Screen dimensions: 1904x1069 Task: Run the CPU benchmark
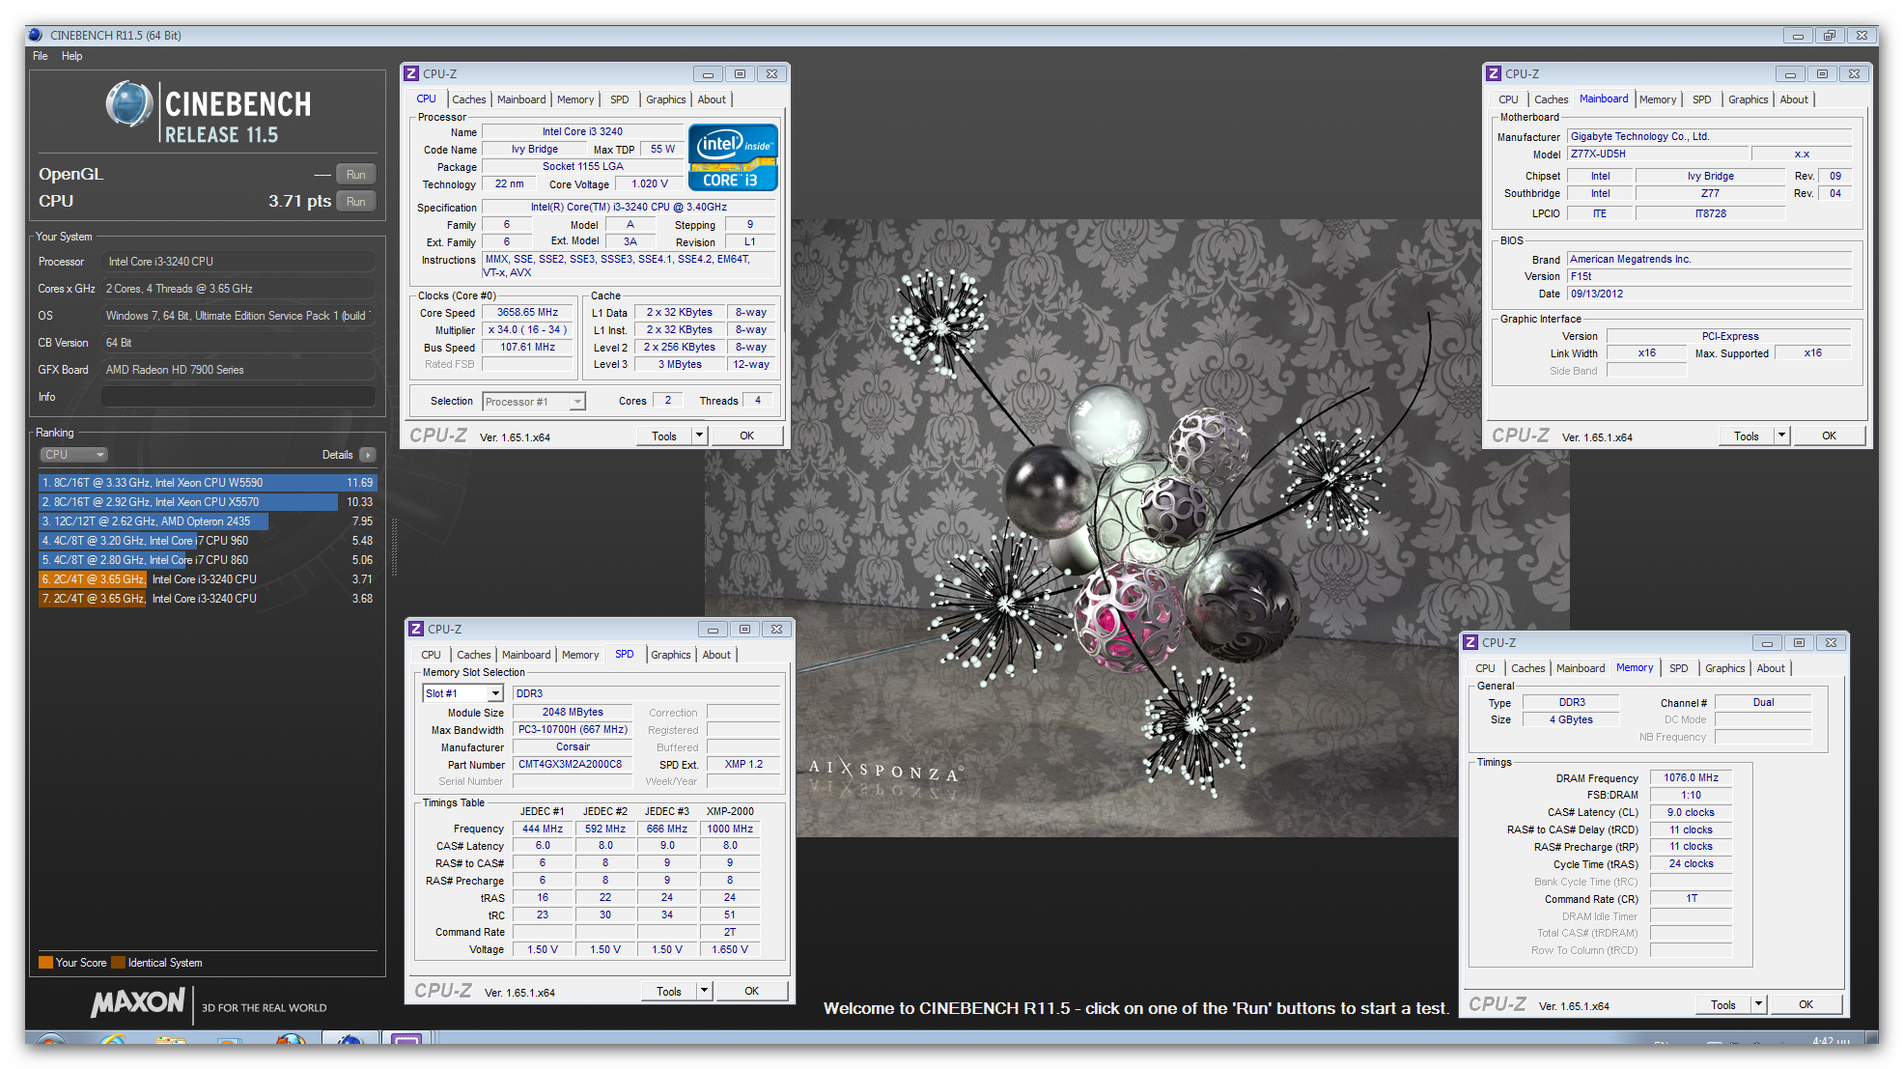click(356, 202)
